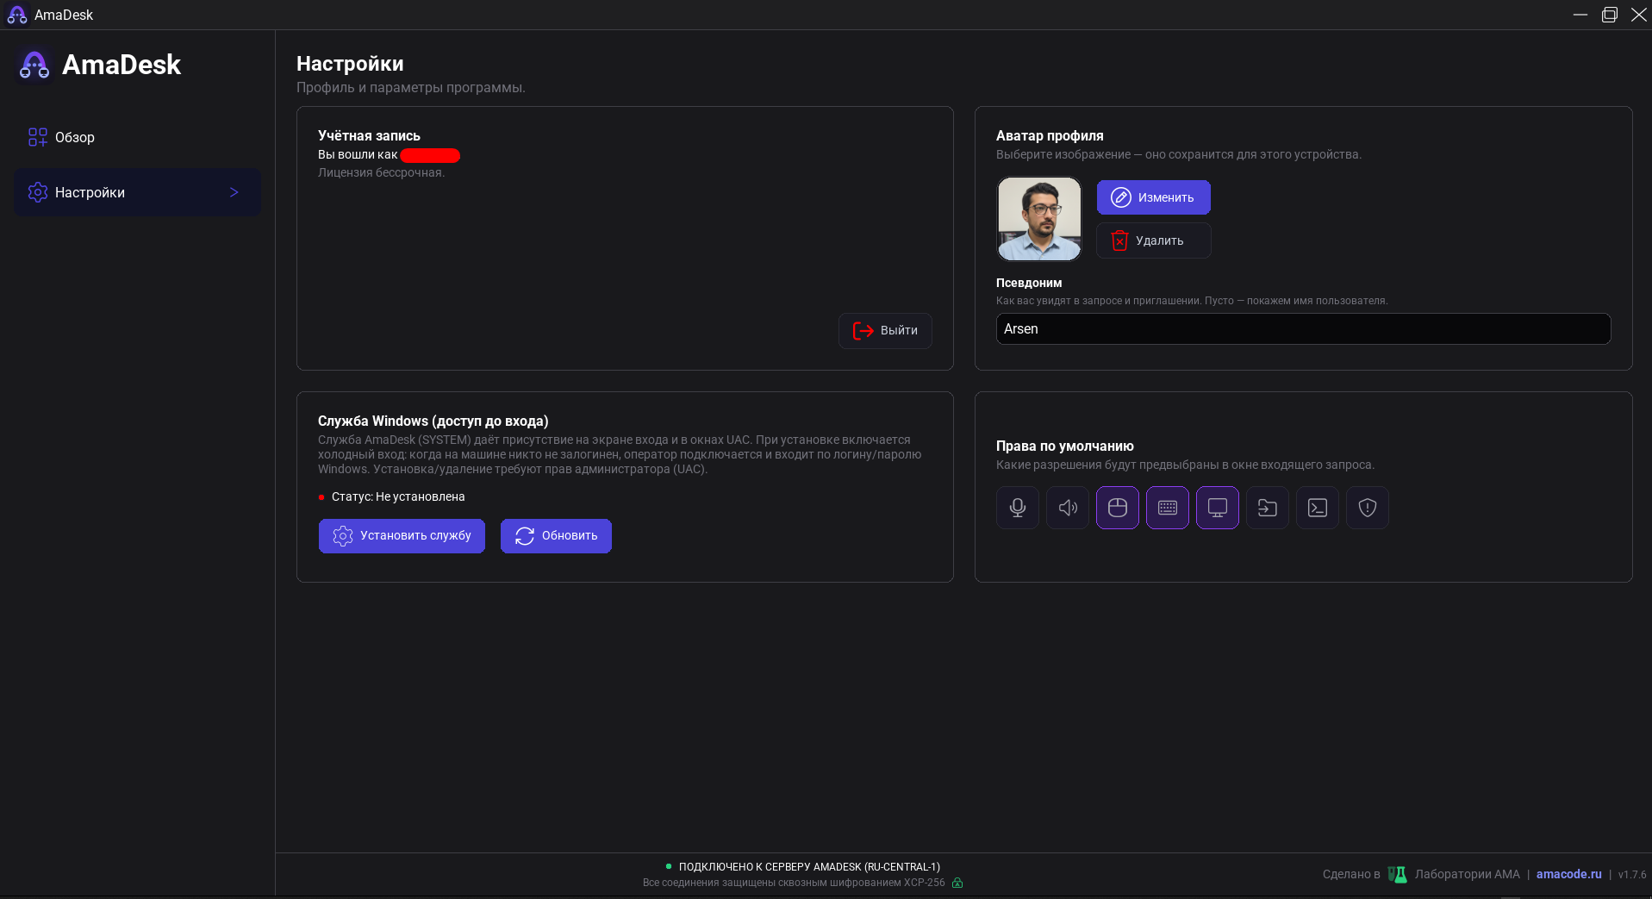The height and width of the screenshot is (899, 1652).
Task: Enable file transfer folder permission
Action: (x=1268, y=508)
